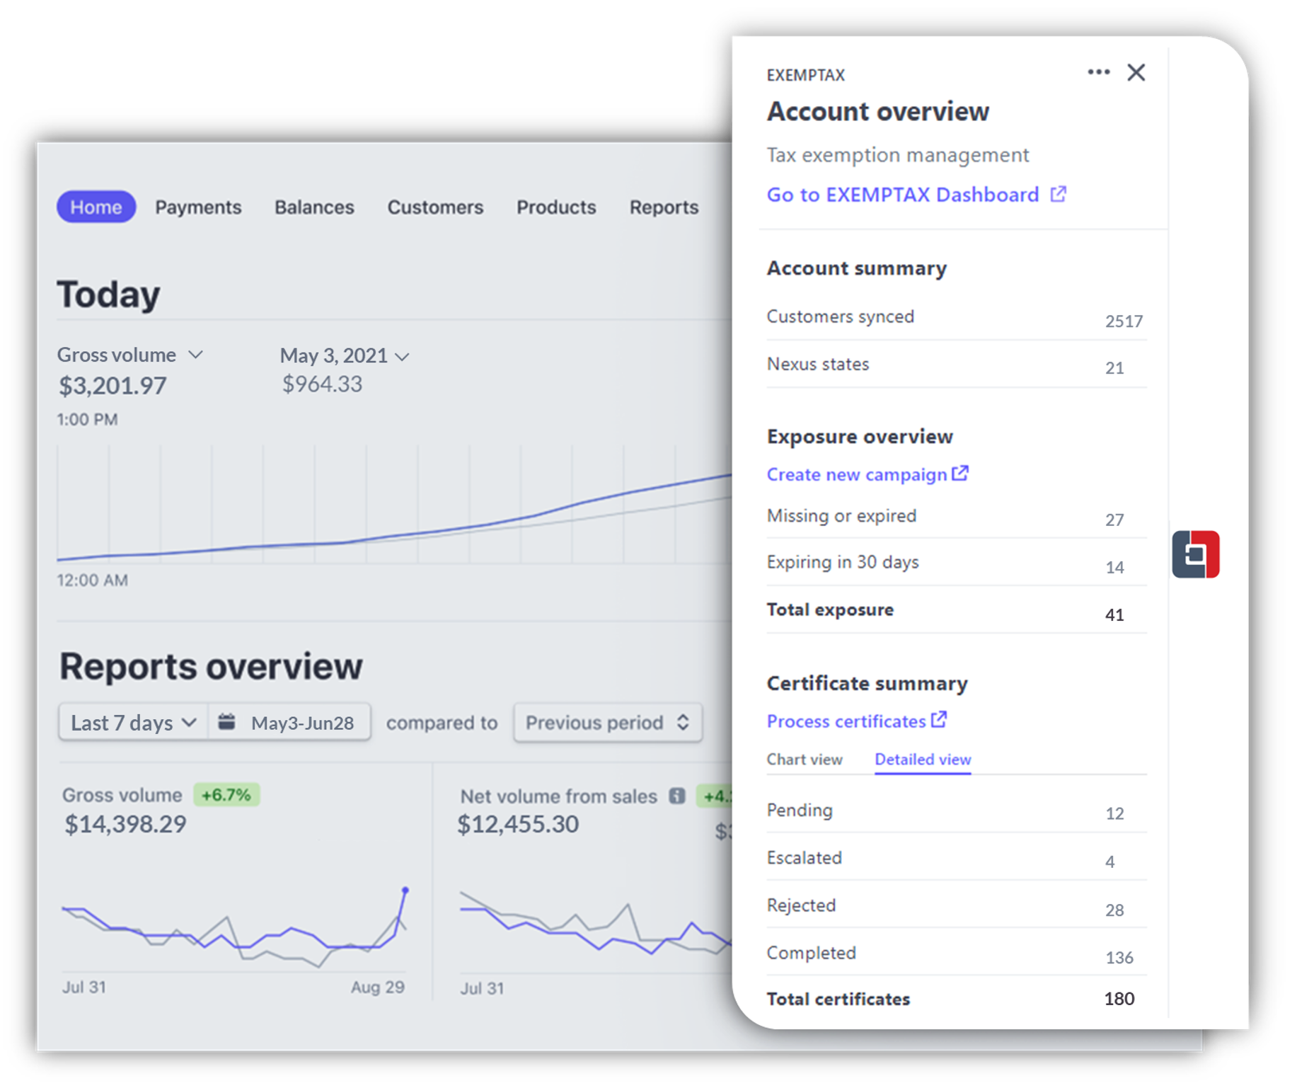
Task: Open the Previous period comparison selector
Action: [x=608, y=722]
